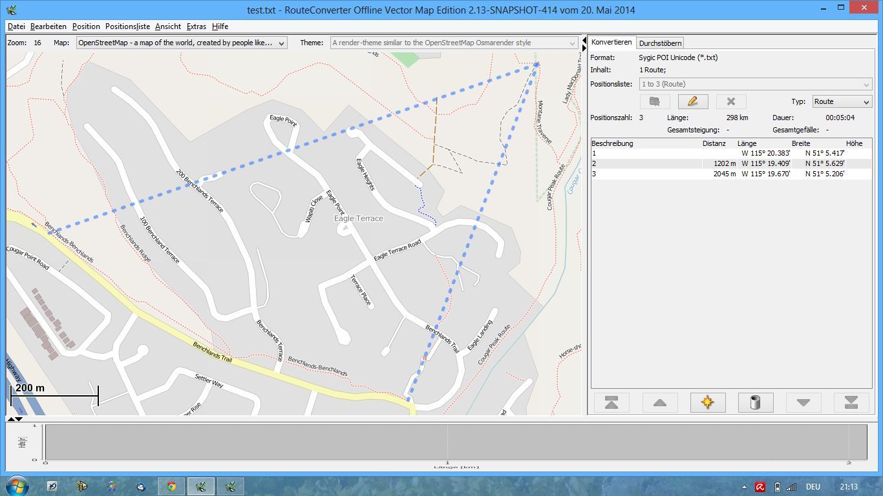Click the X remove position list button
This screenshot has width=883, height=496.
tap(730, 101)
